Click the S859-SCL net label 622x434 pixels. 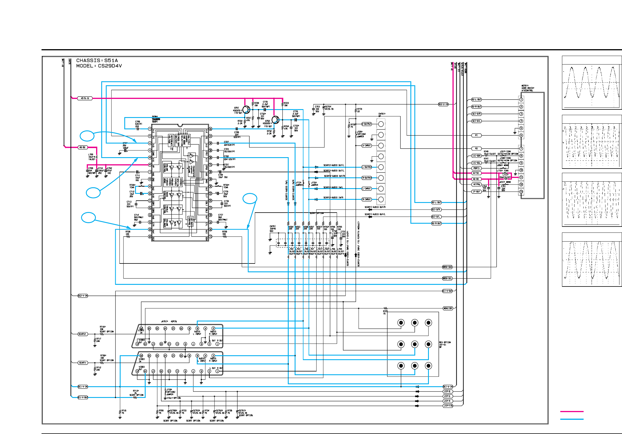tap(447, 279)
